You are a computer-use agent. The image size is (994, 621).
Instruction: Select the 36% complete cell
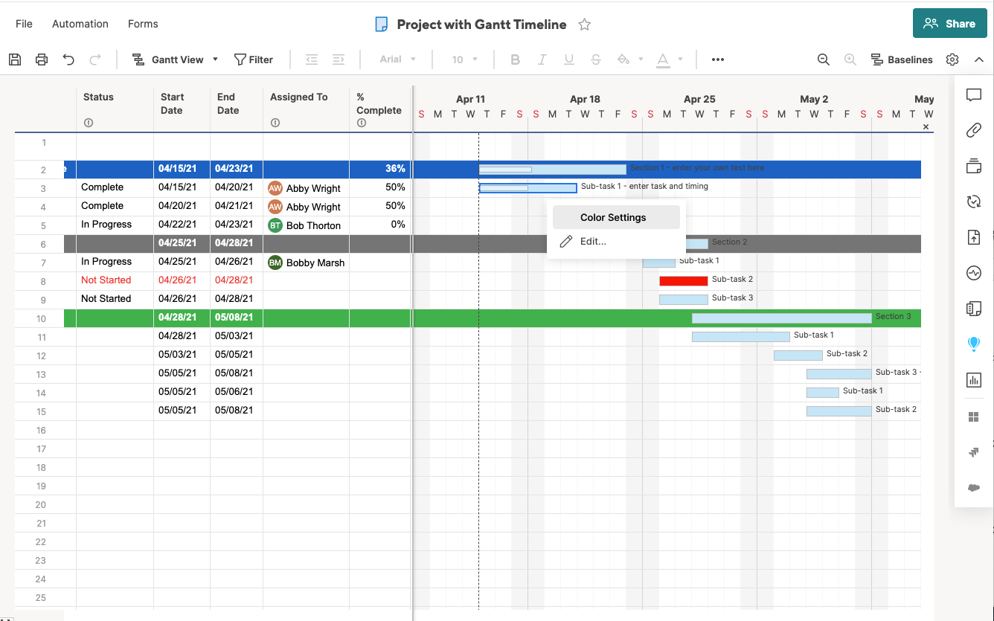(381, 169)
